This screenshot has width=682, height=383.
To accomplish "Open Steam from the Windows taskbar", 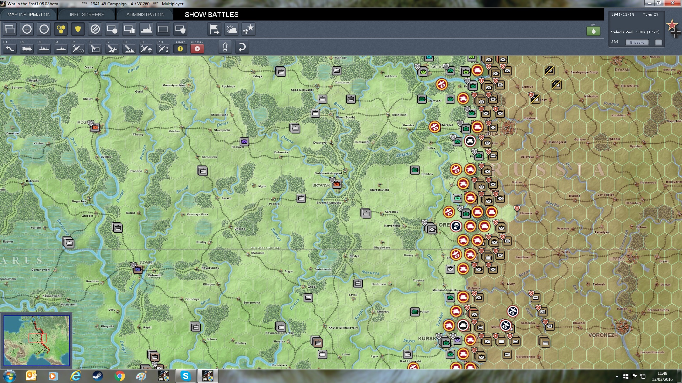I will click(x=98, y=376).
